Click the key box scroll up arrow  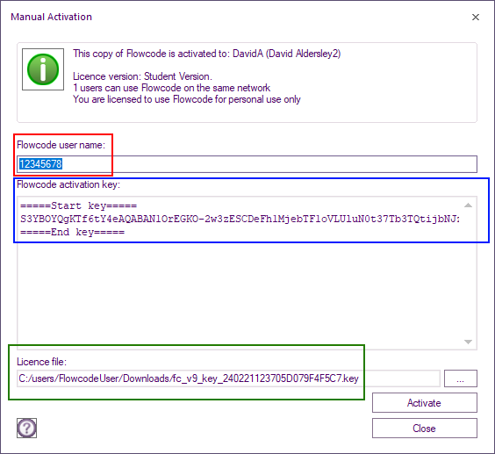point(468,205)
